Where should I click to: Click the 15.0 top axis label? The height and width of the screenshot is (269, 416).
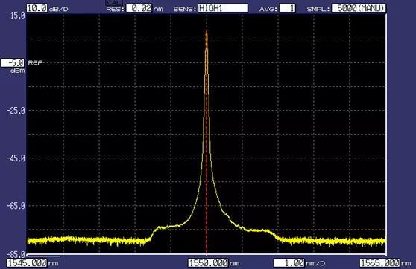(x=17, y=16)
